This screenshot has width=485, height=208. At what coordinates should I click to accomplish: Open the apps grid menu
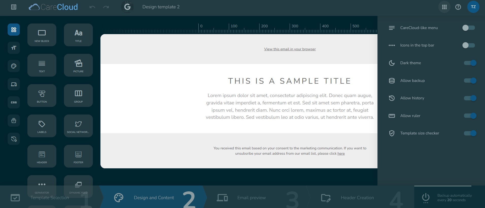coord(444,7)
